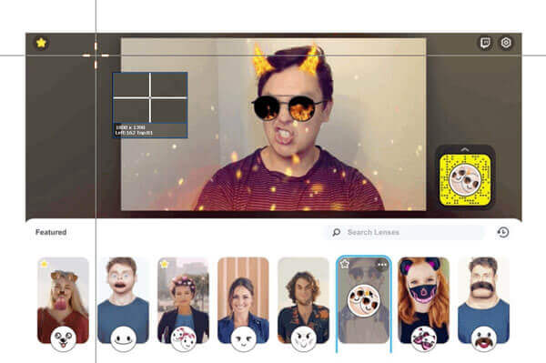
Task: Click in the Search Lenses field
Action: click(x=405, y=232)
